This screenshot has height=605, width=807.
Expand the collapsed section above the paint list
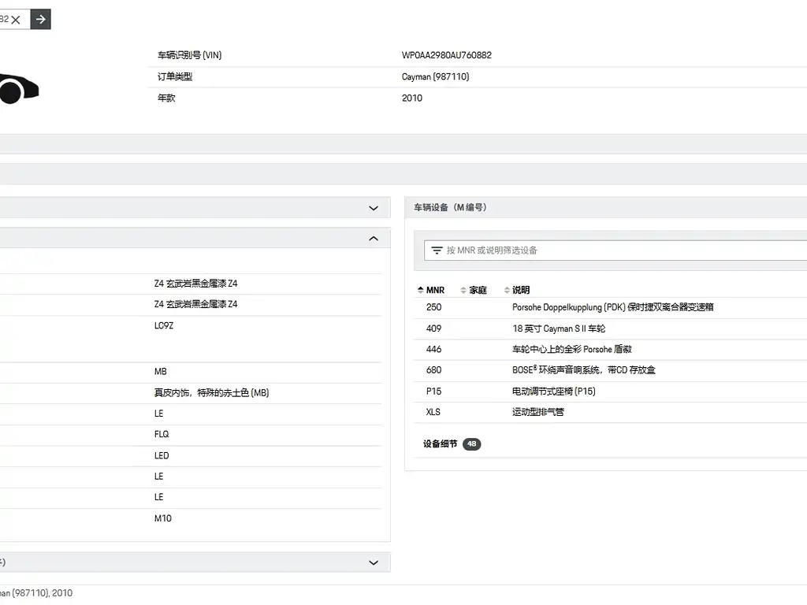coord(374,208)
